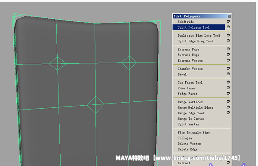Click the Edit Polygons title bar

pos(202,16)
